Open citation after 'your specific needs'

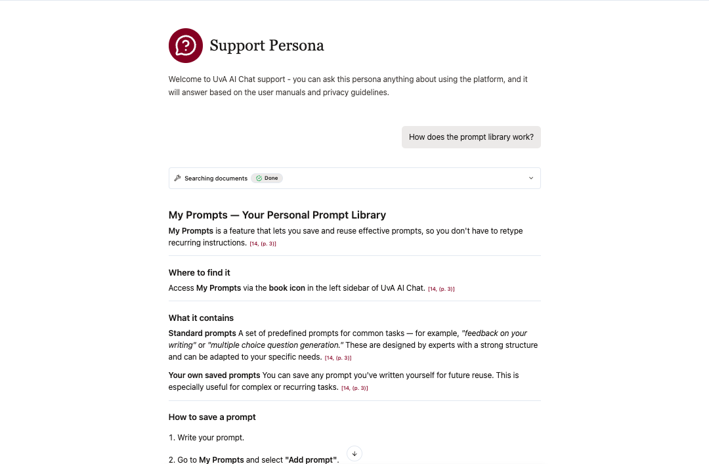point(338,358)
